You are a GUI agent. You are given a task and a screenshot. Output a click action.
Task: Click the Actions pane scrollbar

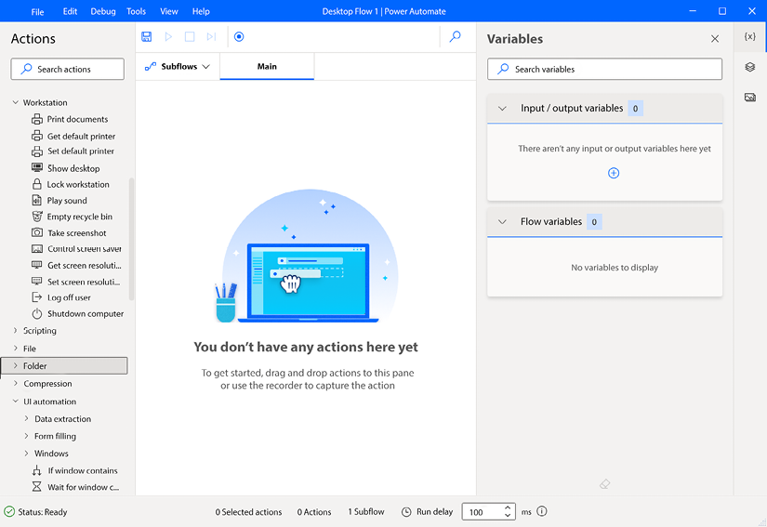click(131, 239)
